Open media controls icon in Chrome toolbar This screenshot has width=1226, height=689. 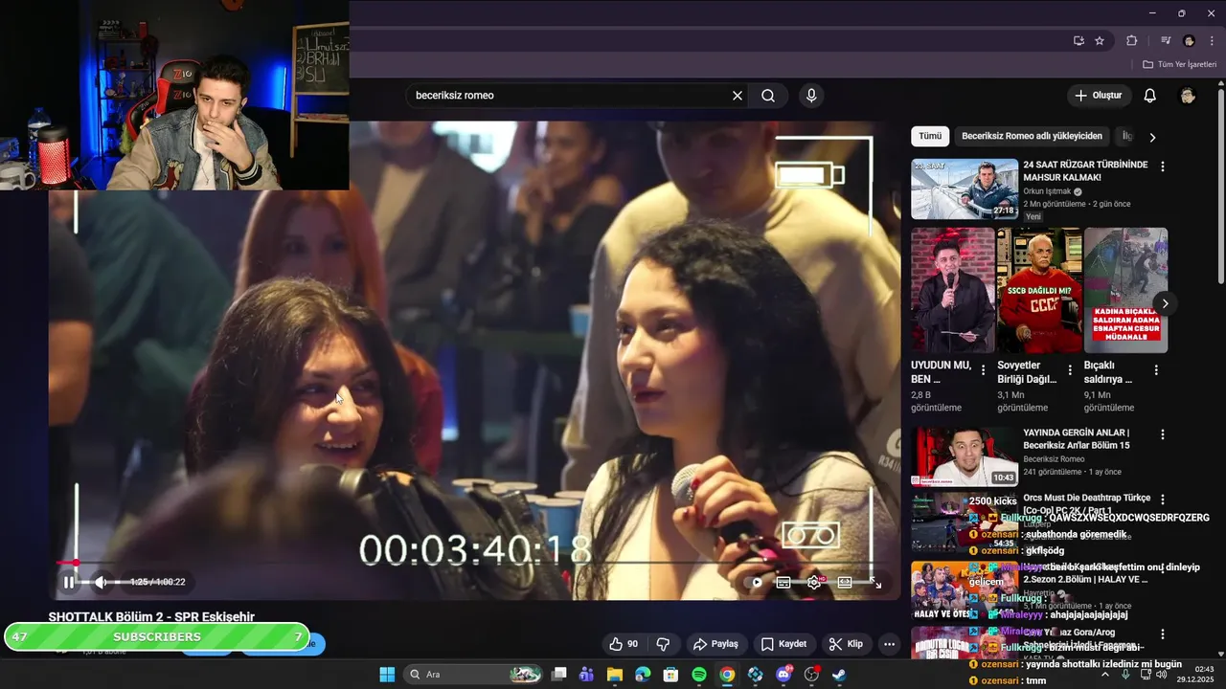tap(1166, 40)
